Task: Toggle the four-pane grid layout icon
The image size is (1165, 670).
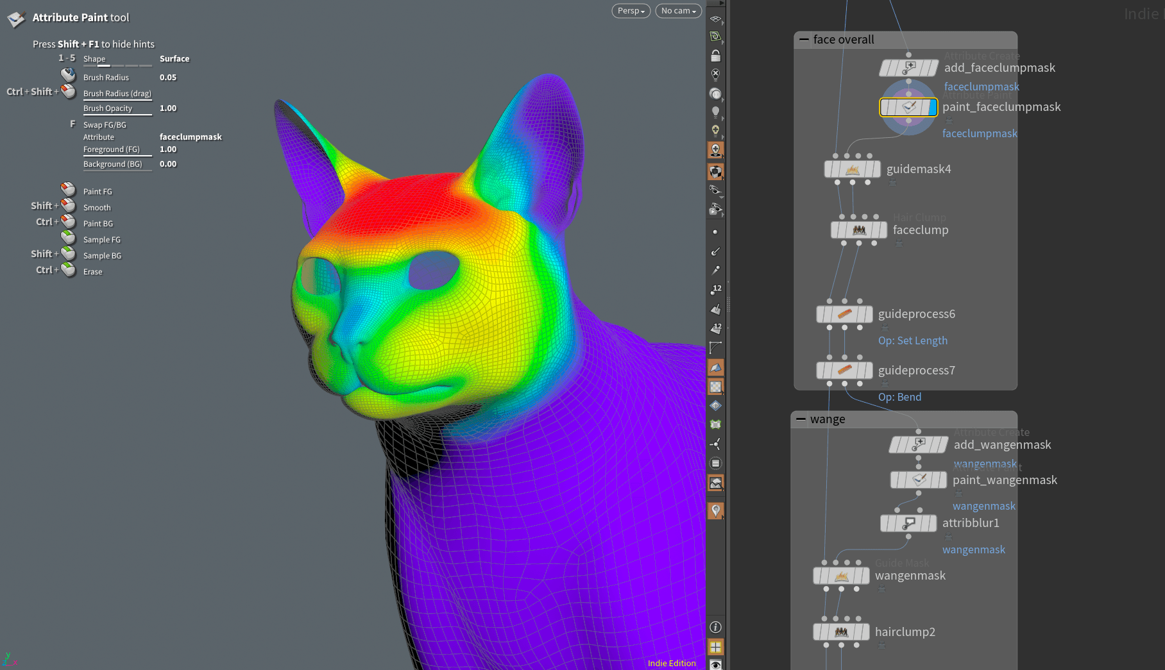Action: 715,647
